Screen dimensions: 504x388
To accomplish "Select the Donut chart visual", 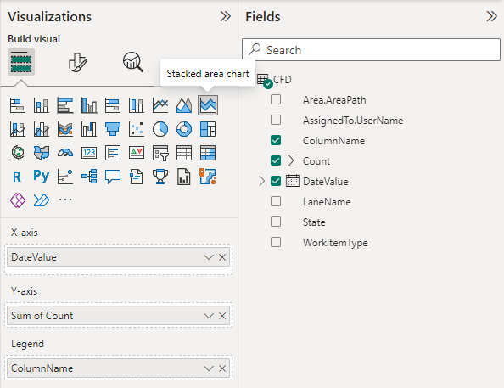I will click(x=184, y=129).
